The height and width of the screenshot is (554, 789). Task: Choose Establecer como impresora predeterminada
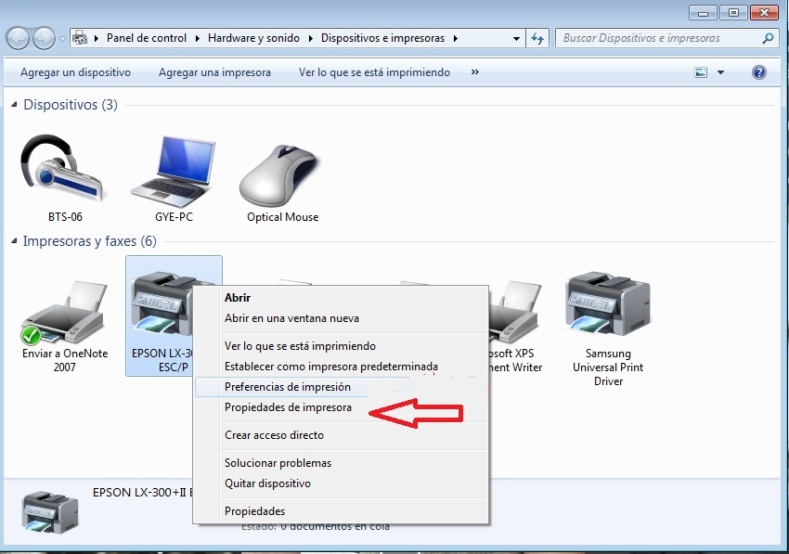pos(341,367)
